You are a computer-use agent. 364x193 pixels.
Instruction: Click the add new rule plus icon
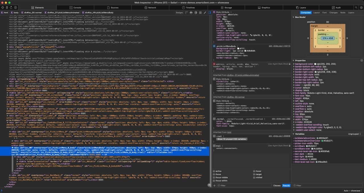tap(215, 186)
